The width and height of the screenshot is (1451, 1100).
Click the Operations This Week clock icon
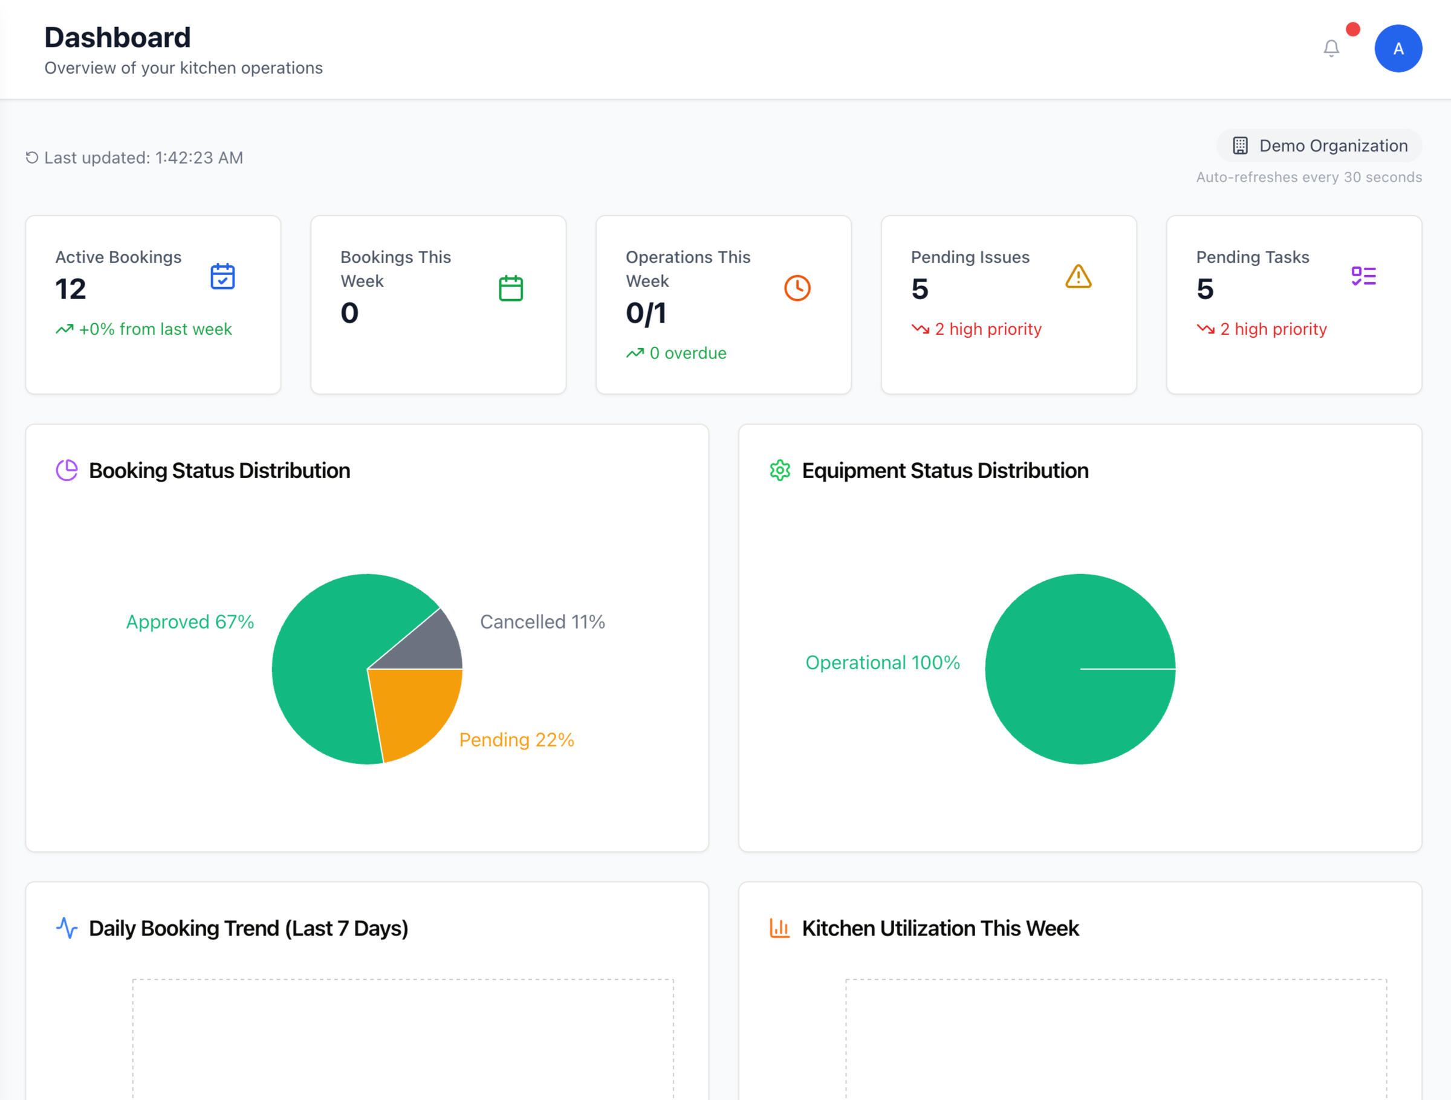797,288
